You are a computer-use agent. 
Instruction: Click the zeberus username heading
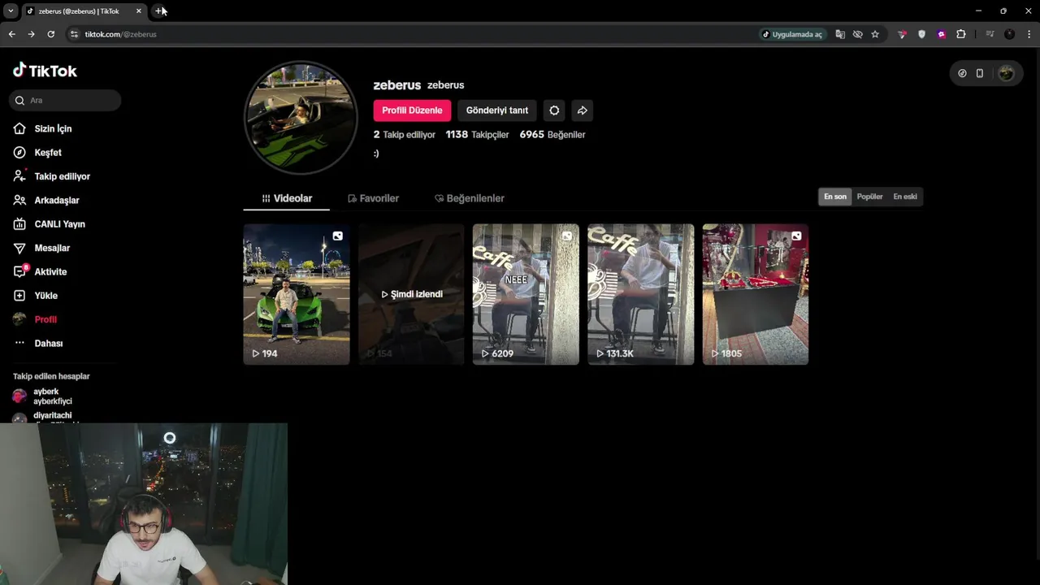click(396, 84)
